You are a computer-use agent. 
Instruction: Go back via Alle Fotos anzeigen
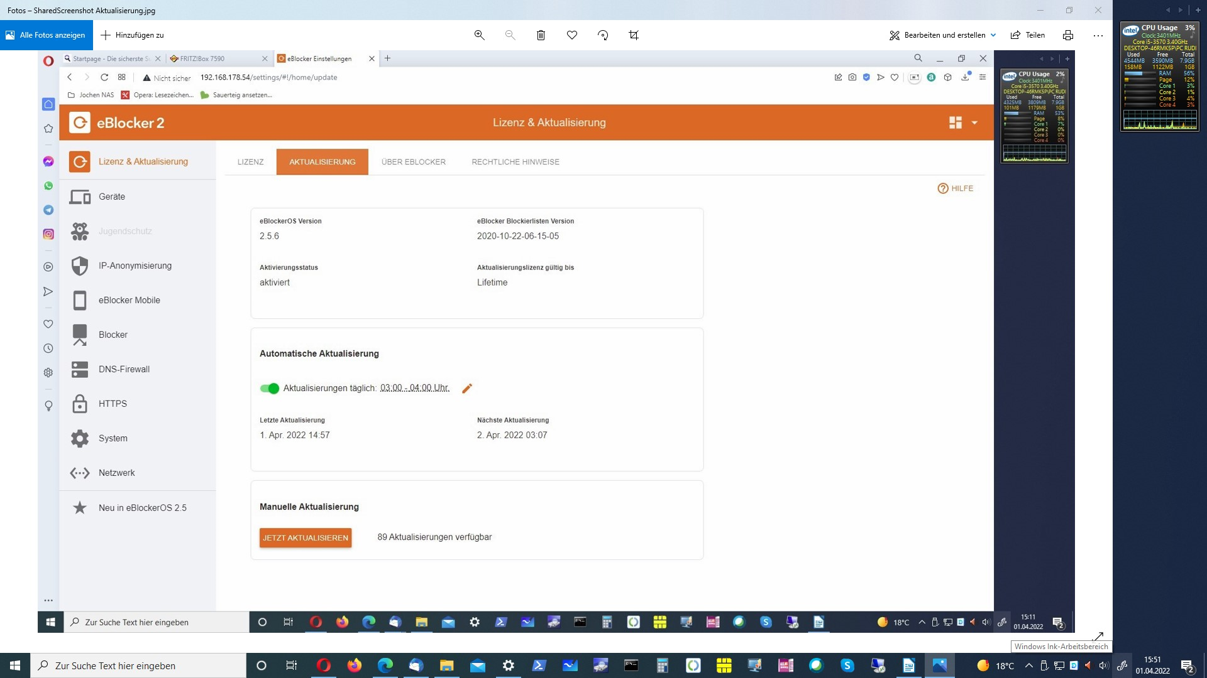47,35
